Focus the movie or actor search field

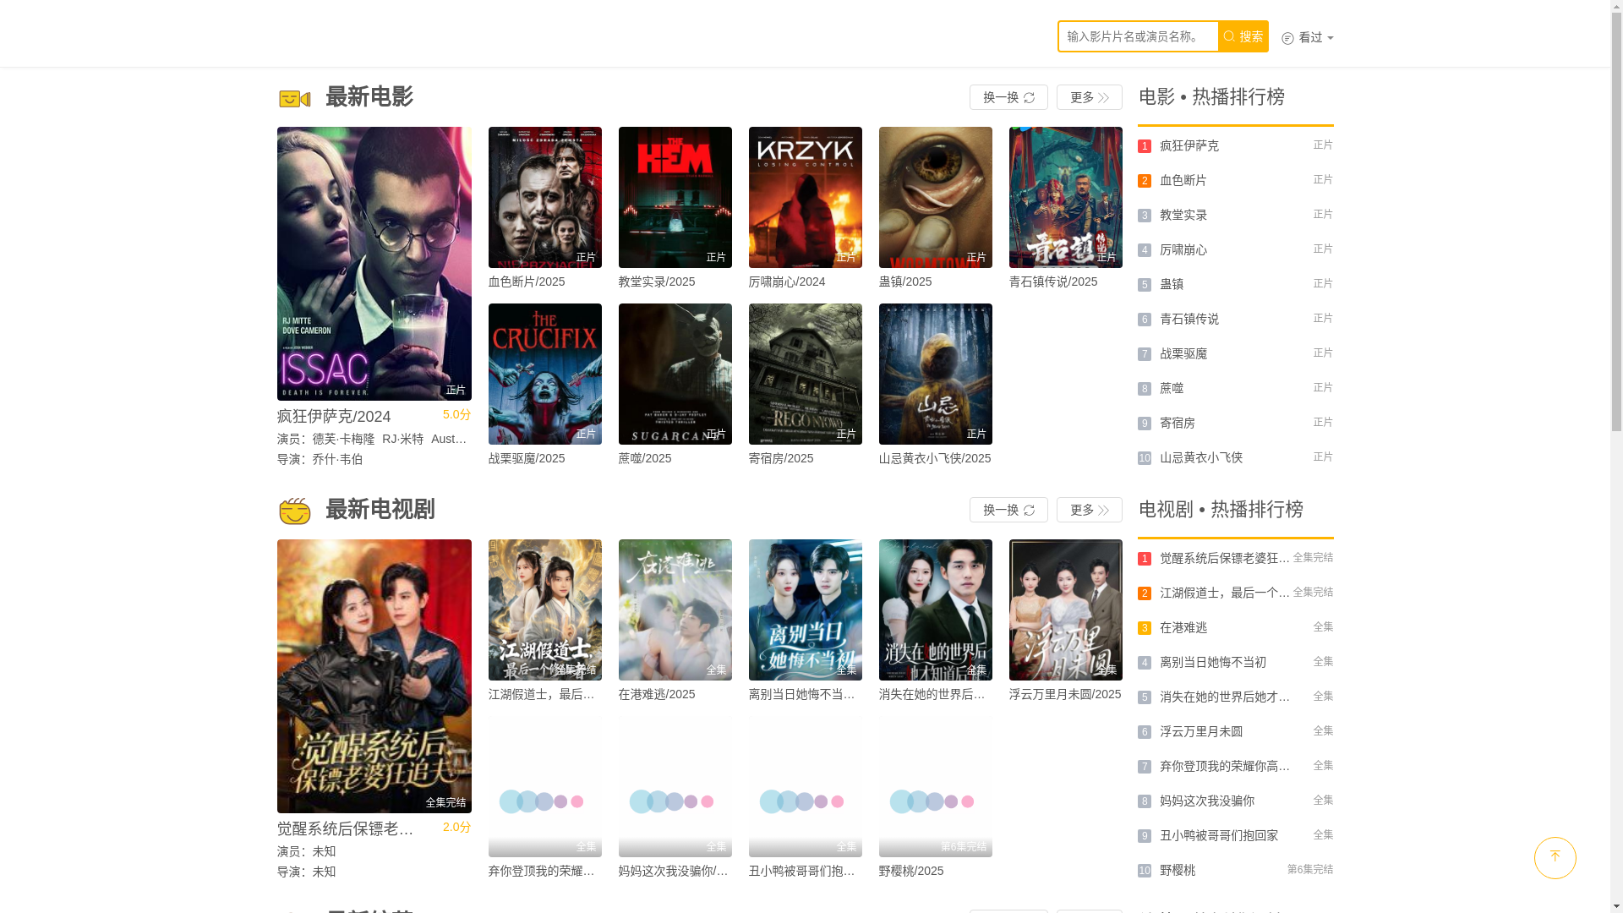1138,36
